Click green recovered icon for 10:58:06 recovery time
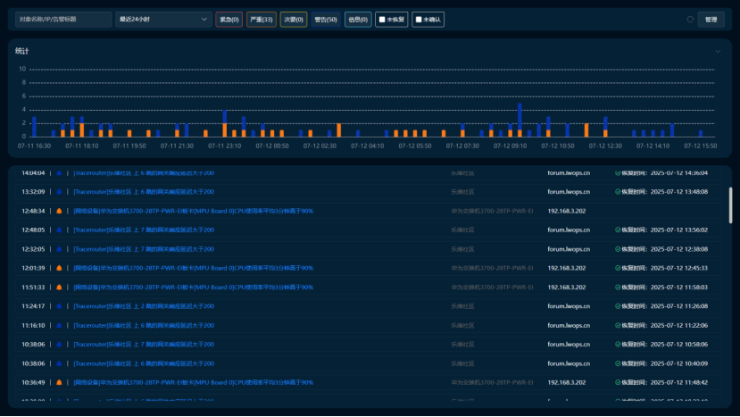 pos(618,345)
